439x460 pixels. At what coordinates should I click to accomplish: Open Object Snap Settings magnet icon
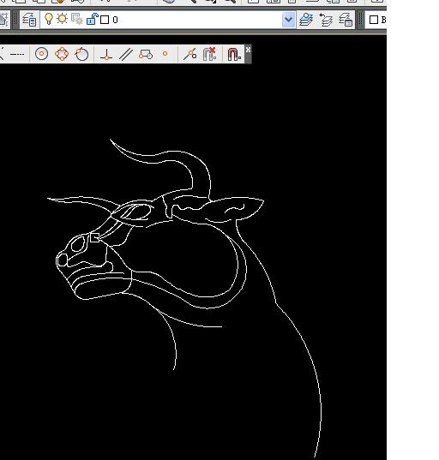point(234,55)
